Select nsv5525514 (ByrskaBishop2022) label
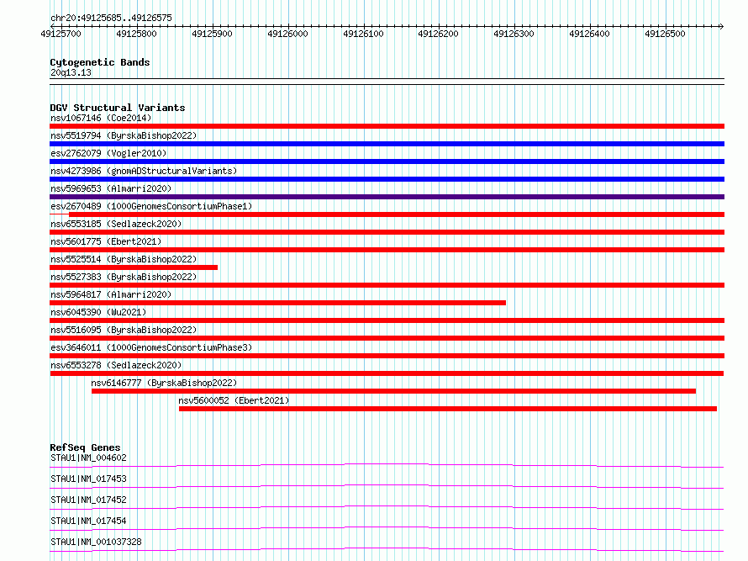 pyautogui.click(x=124, y=259)
